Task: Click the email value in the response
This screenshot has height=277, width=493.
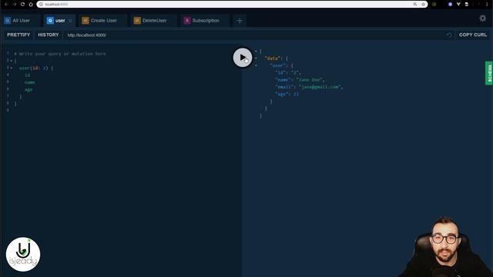Action: (x=320, y=87)
